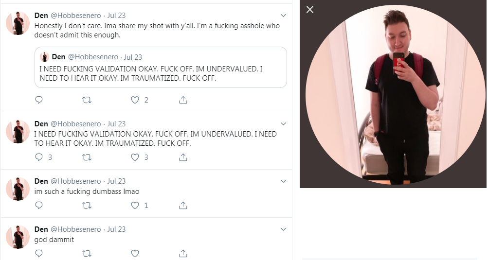
Task: Share the "im such a fucking dumbass" tweet
Action: [183, 205]
